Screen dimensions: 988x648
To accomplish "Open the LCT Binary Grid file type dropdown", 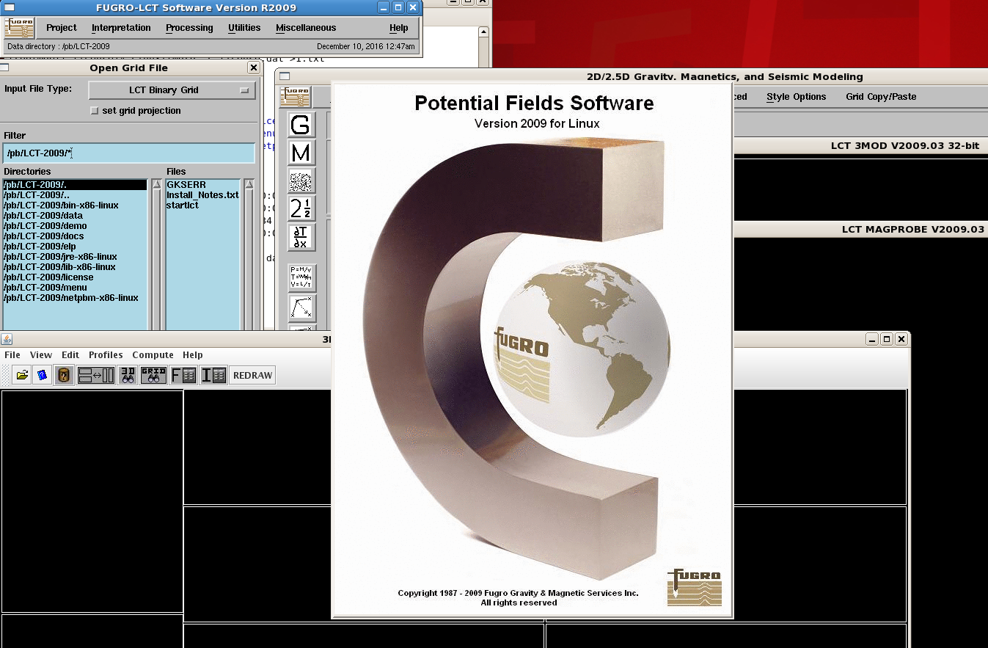I will tap(172, 90).
